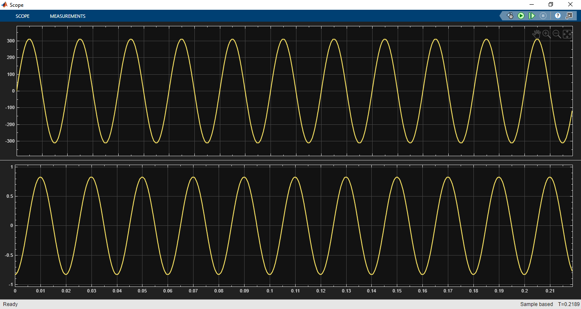
Task: Click the '-0.5' tick label on lower plot
Action: click(x=9, y=255)
